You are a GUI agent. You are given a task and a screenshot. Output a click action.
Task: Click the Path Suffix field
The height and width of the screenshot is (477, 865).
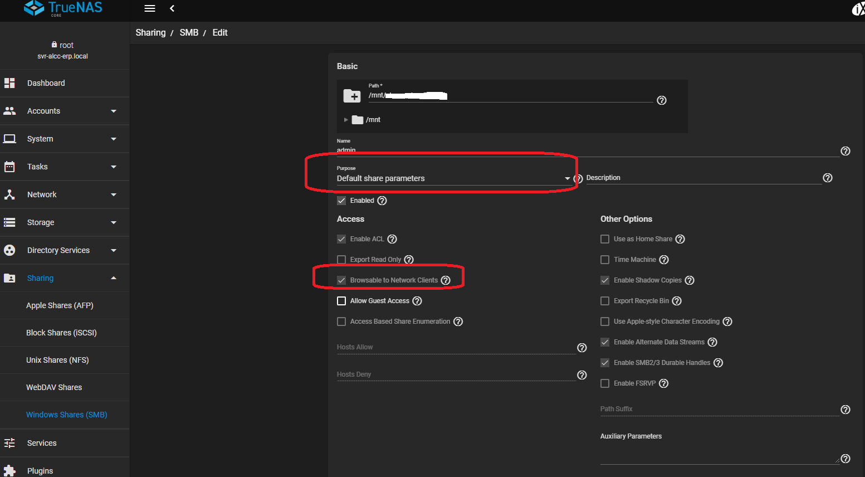point(719,409)
